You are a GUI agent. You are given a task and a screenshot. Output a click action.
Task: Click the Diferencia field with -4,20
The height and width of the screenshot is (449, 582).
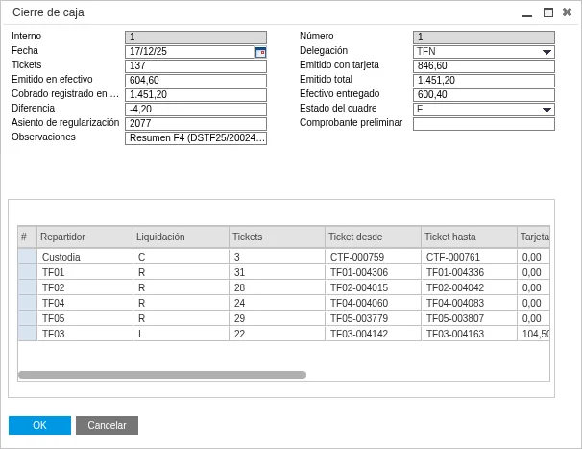coord(196,110)
